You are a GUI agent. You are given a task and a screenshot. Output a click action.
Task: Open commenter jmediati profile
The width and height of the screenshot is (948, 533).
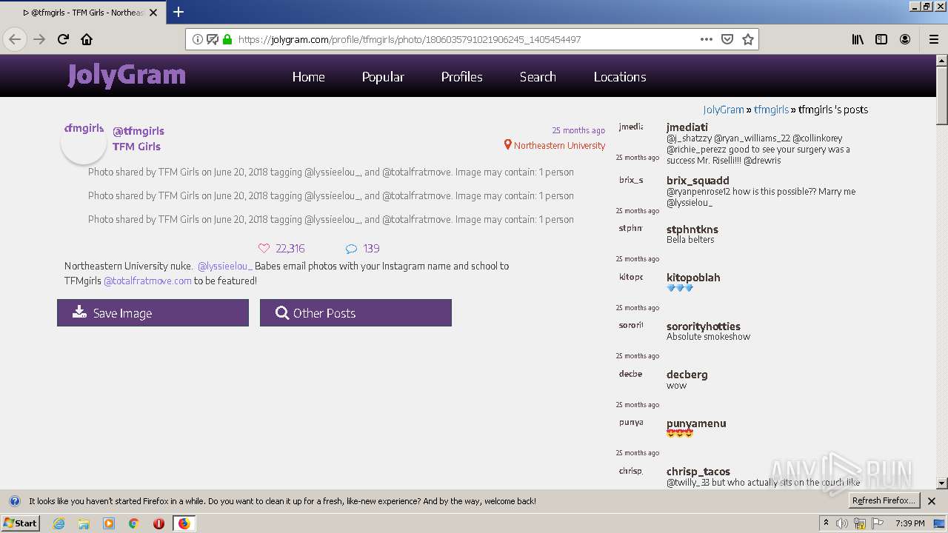click(x=687, y=127)
